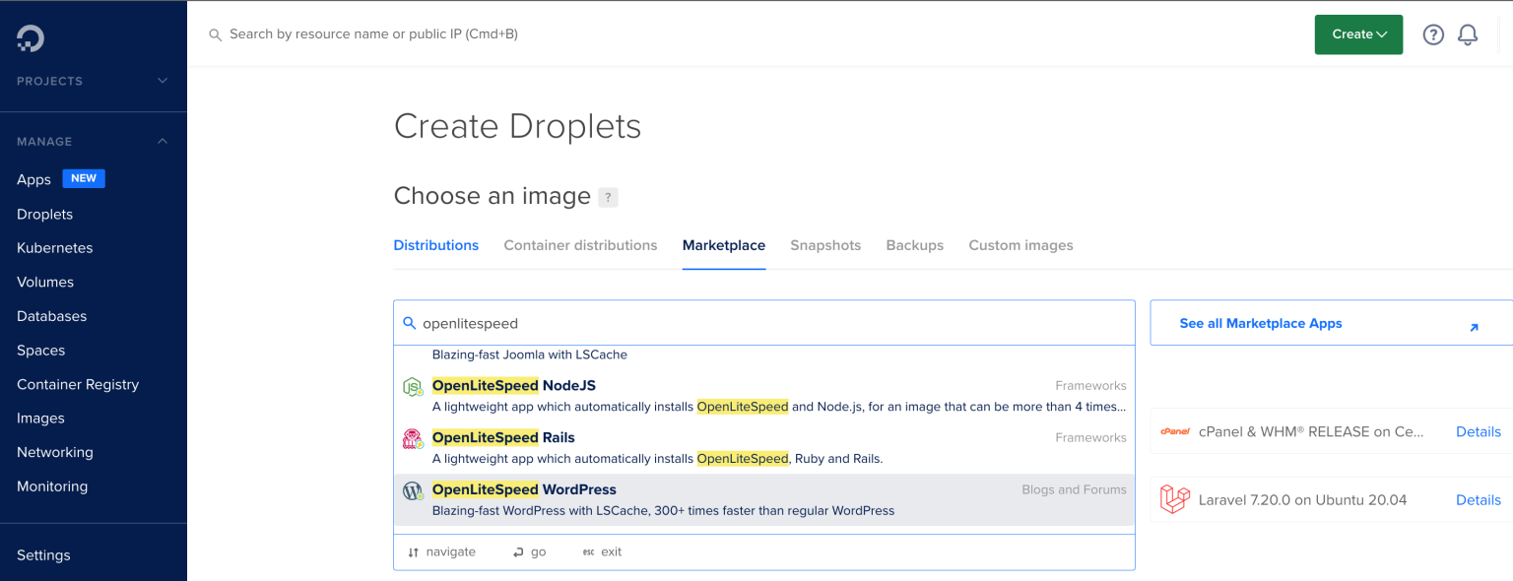Click the search magnifier icon in top bar

click(215, 34)
